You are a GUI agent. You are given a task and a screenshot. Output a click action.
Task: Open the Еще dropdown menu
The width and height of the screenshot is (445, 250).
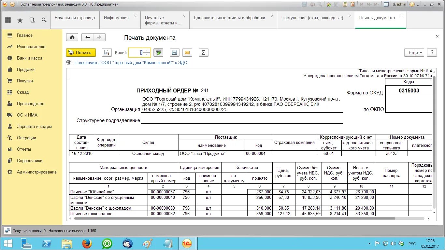414,52
